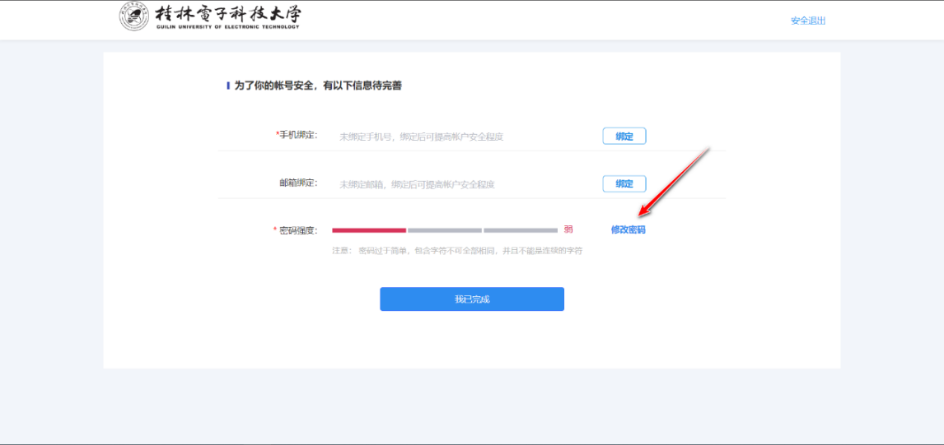Click the password 注意 note text
Image resolution: width=944 pixels, height=445 pixels.
pyautogui.click(x=457, y=250)
